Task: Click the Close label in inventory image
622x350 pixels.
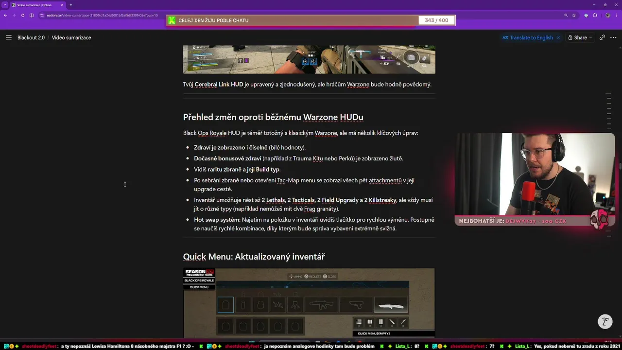Action: point(329,277)
